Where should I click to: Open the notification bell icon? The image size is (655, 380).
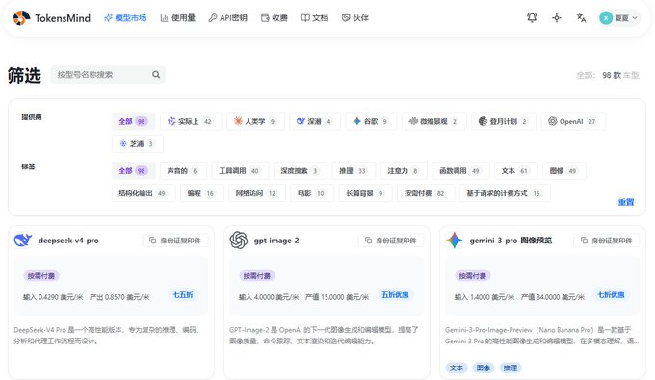[x=532, y=18]
